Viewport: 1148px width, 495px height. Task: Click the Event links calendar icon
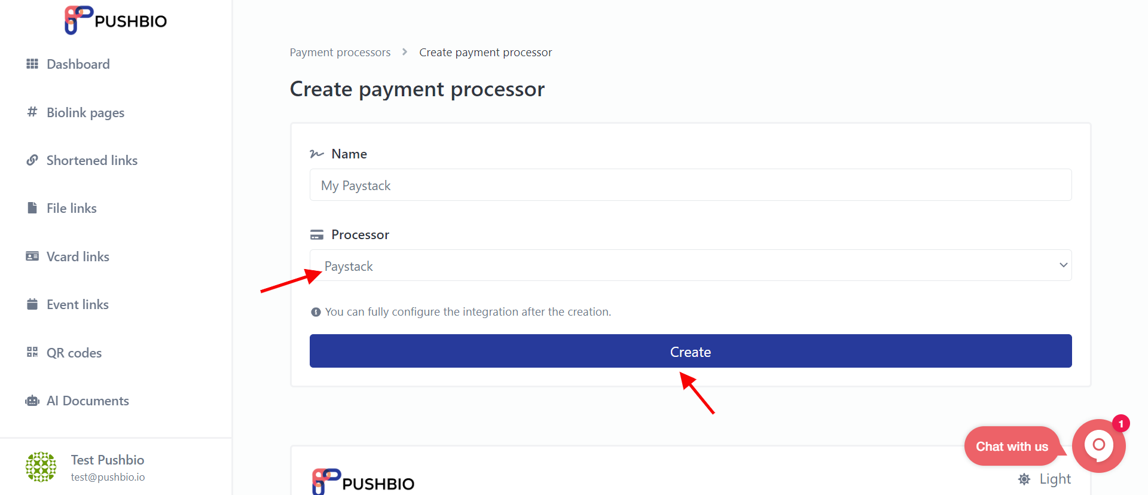pyautogui.click(x=32, y=304)
